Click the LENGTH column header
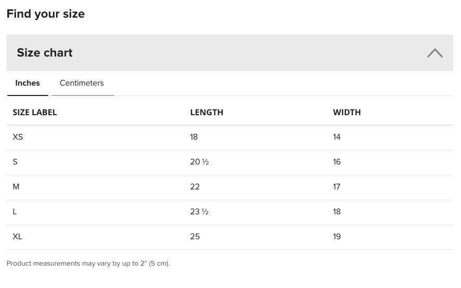Image resolution: width=461 pixels, height=288 pixels. (207, 113)
